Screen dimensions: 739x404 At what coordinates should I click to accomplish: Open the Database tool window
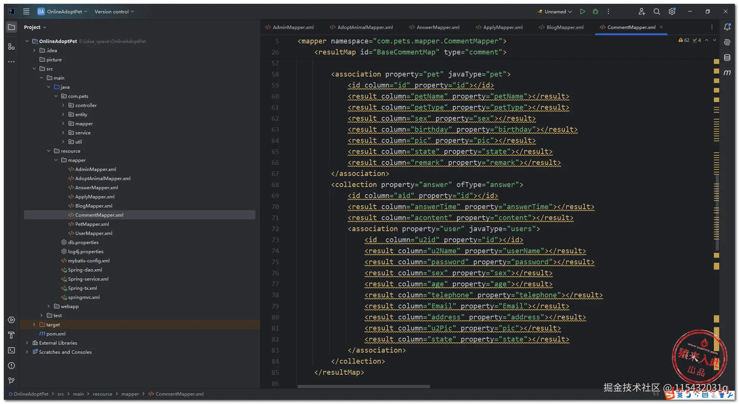coord(727,57)
